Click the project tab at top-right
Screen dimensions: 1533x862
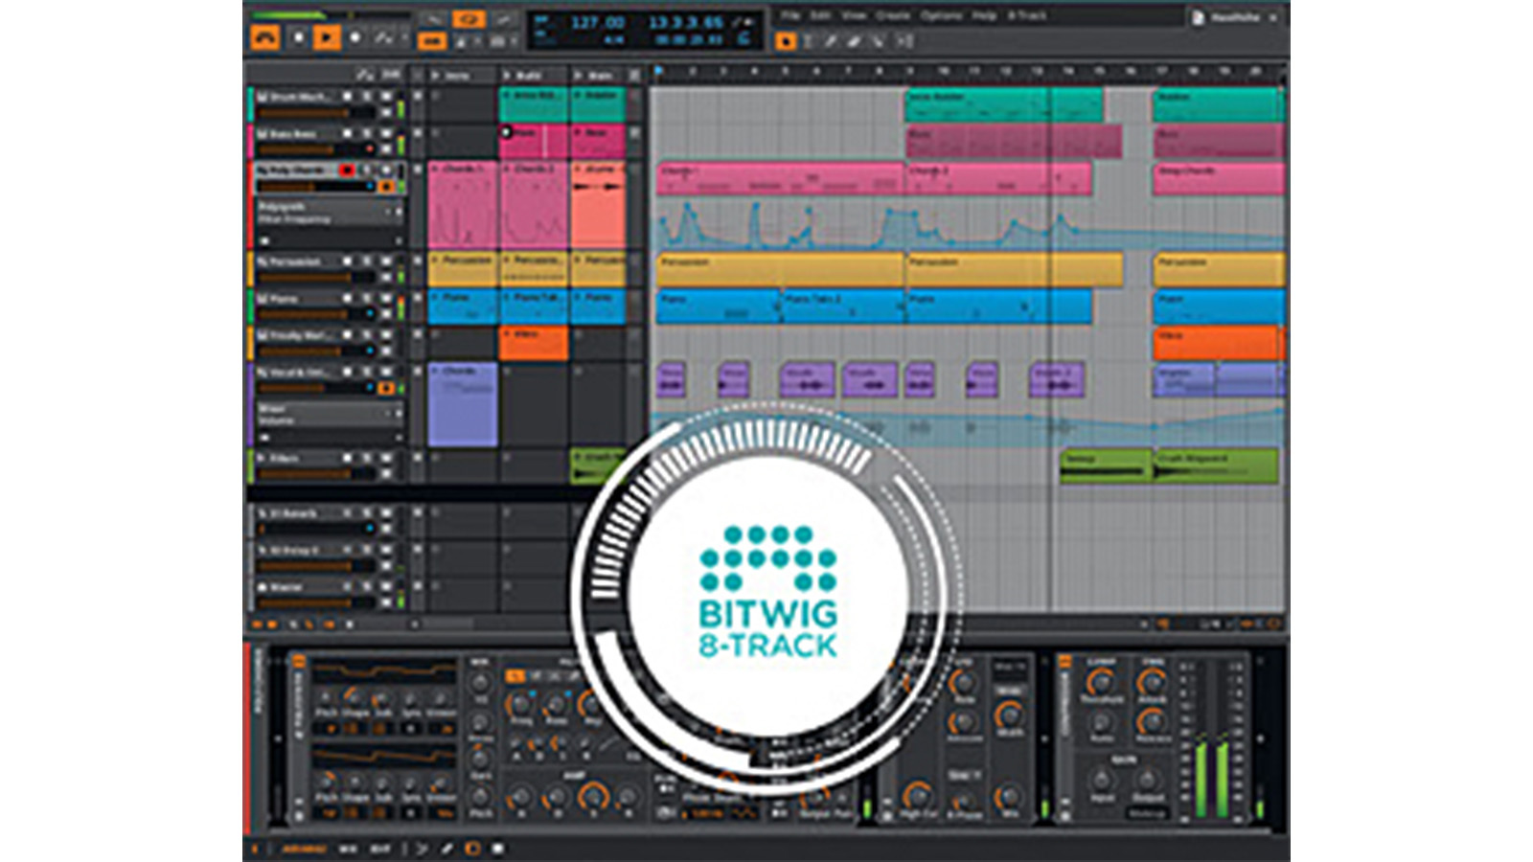1236,18
